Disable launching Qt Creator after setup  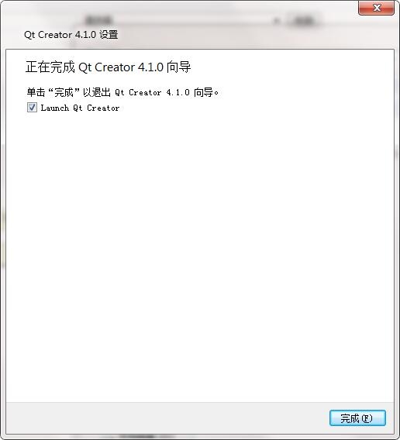point(32,107)
